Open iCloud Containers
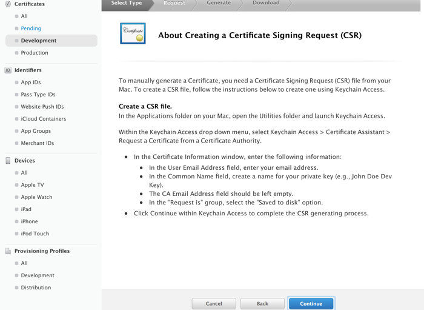 (44, 119)
